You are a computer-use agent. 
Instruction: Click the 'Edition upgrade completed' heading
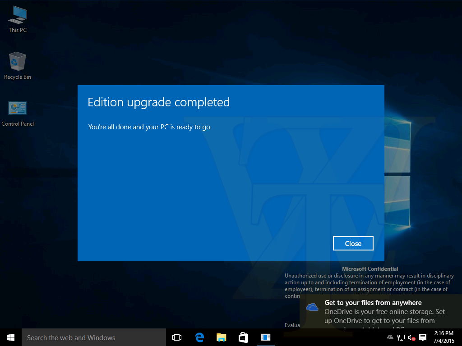(x=158, y=102)
